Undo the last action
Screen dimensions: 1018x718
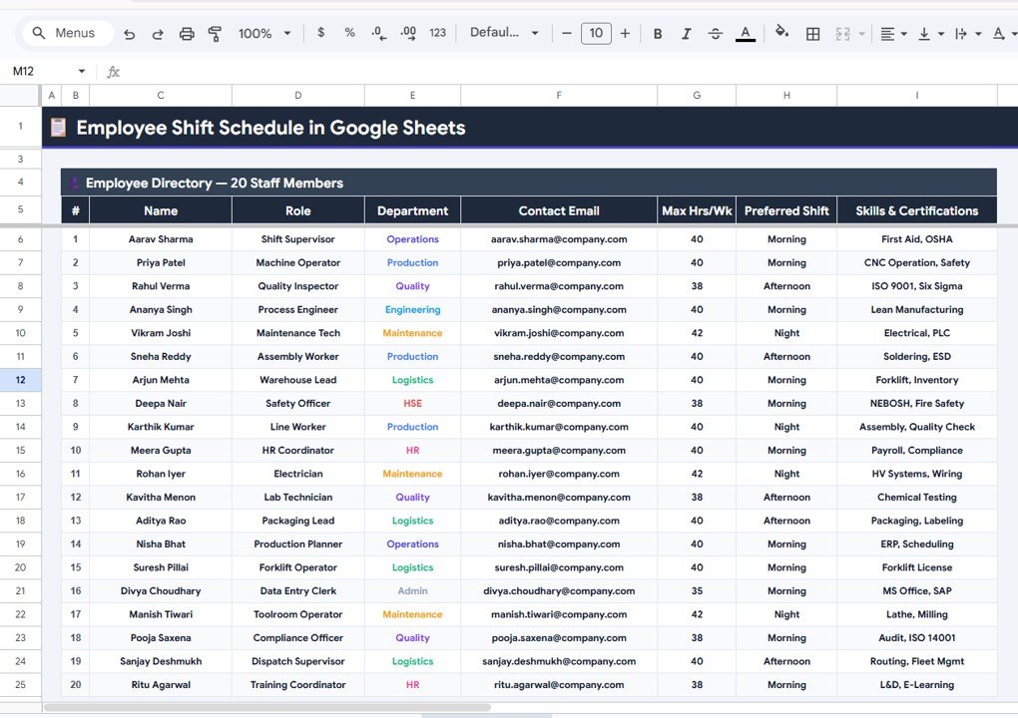coord(129,33)
